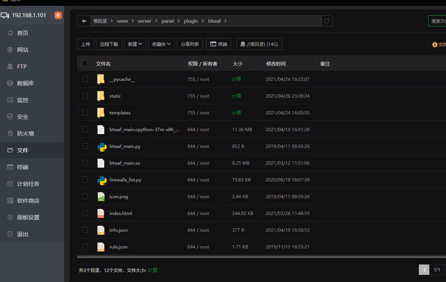The width and height of the screenshot is (446, 282).
Task: Click the orange info icon at top right
Action: 434,45
